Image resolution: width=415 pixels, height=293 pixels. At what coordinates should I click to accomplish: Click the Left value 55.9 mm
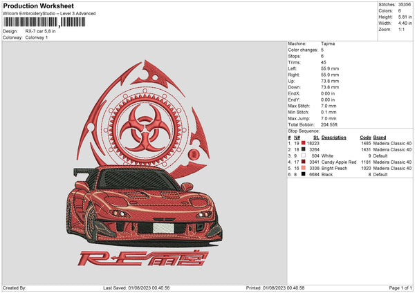(330, 68)
